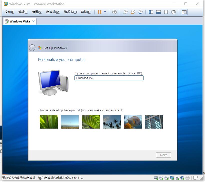Minimize the VMware Workstation window
Viewport: 205px width, 182px height.
tap(174, 4)
